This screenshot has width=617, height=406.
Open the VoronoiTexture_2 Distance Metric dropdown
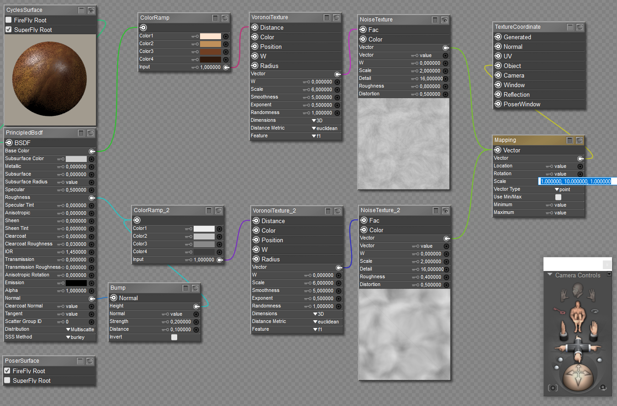coord(326,322)
